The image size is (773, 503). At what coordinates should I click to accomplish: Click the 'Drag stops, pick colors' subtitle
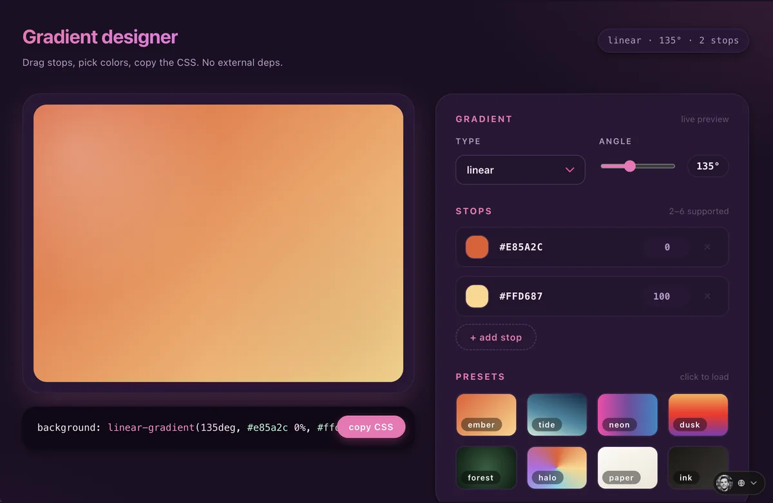[153, 63]
